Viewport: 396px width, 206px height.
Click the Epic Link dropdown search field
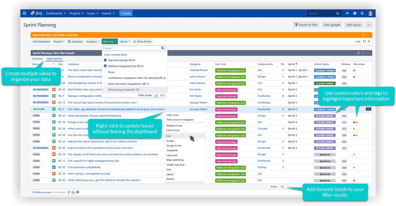(131, 48)
